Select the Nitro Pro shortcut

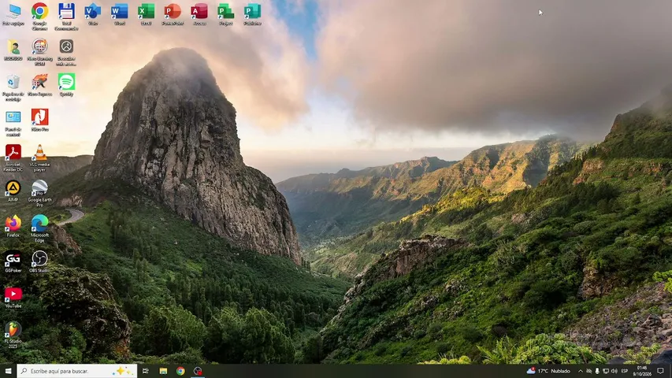pyautogui.click(x=39, y=120)
